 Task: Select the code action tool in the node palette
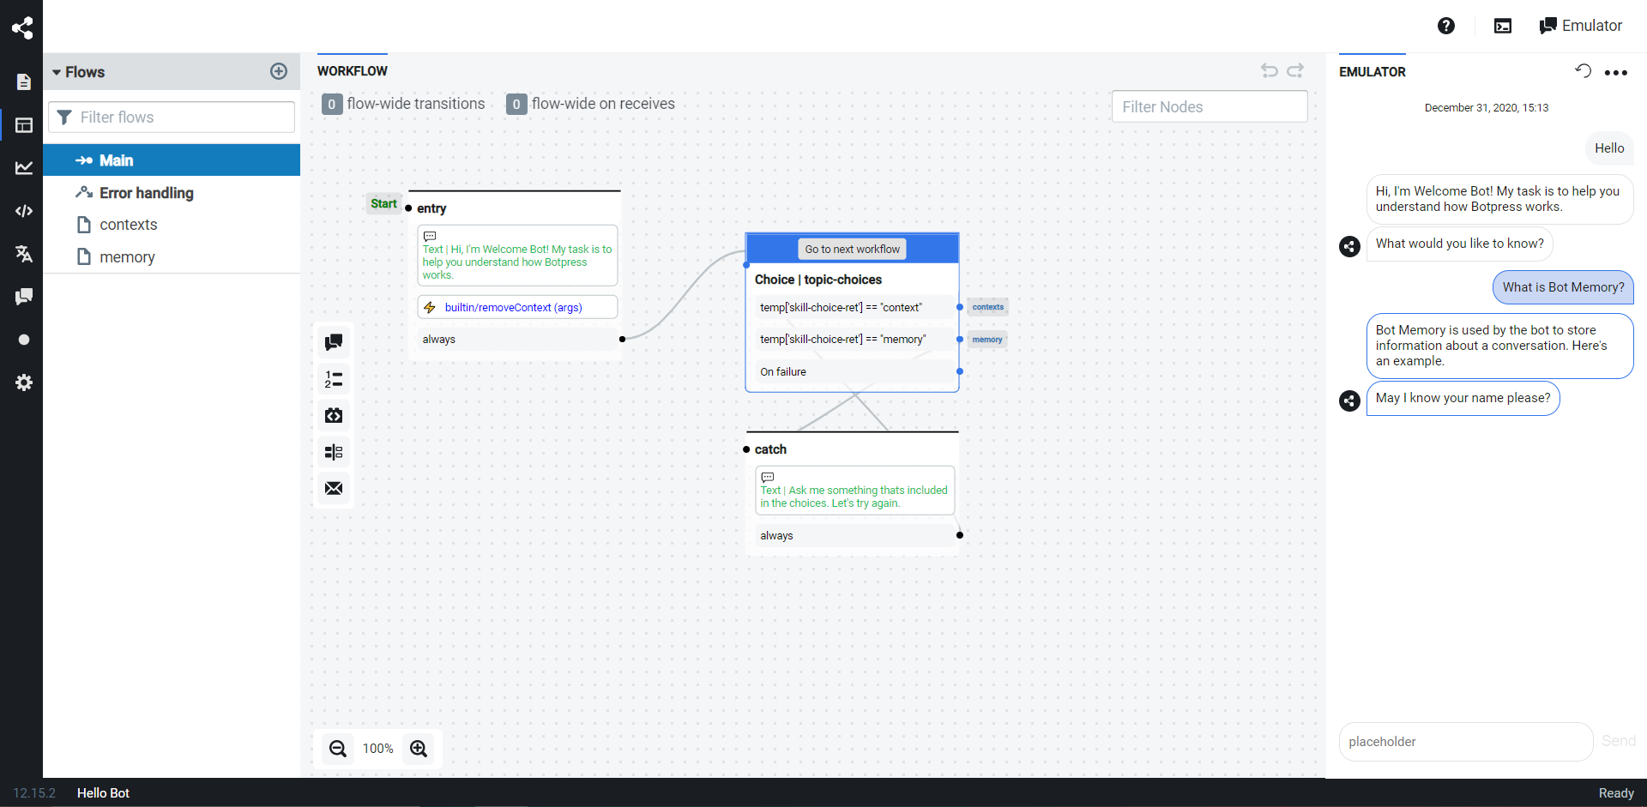pos(333,415)
